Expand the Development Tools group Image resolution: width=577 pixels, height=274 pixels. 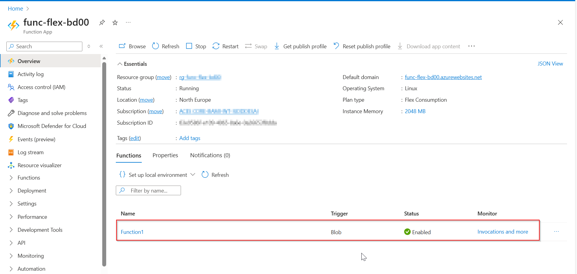[11, 230]
